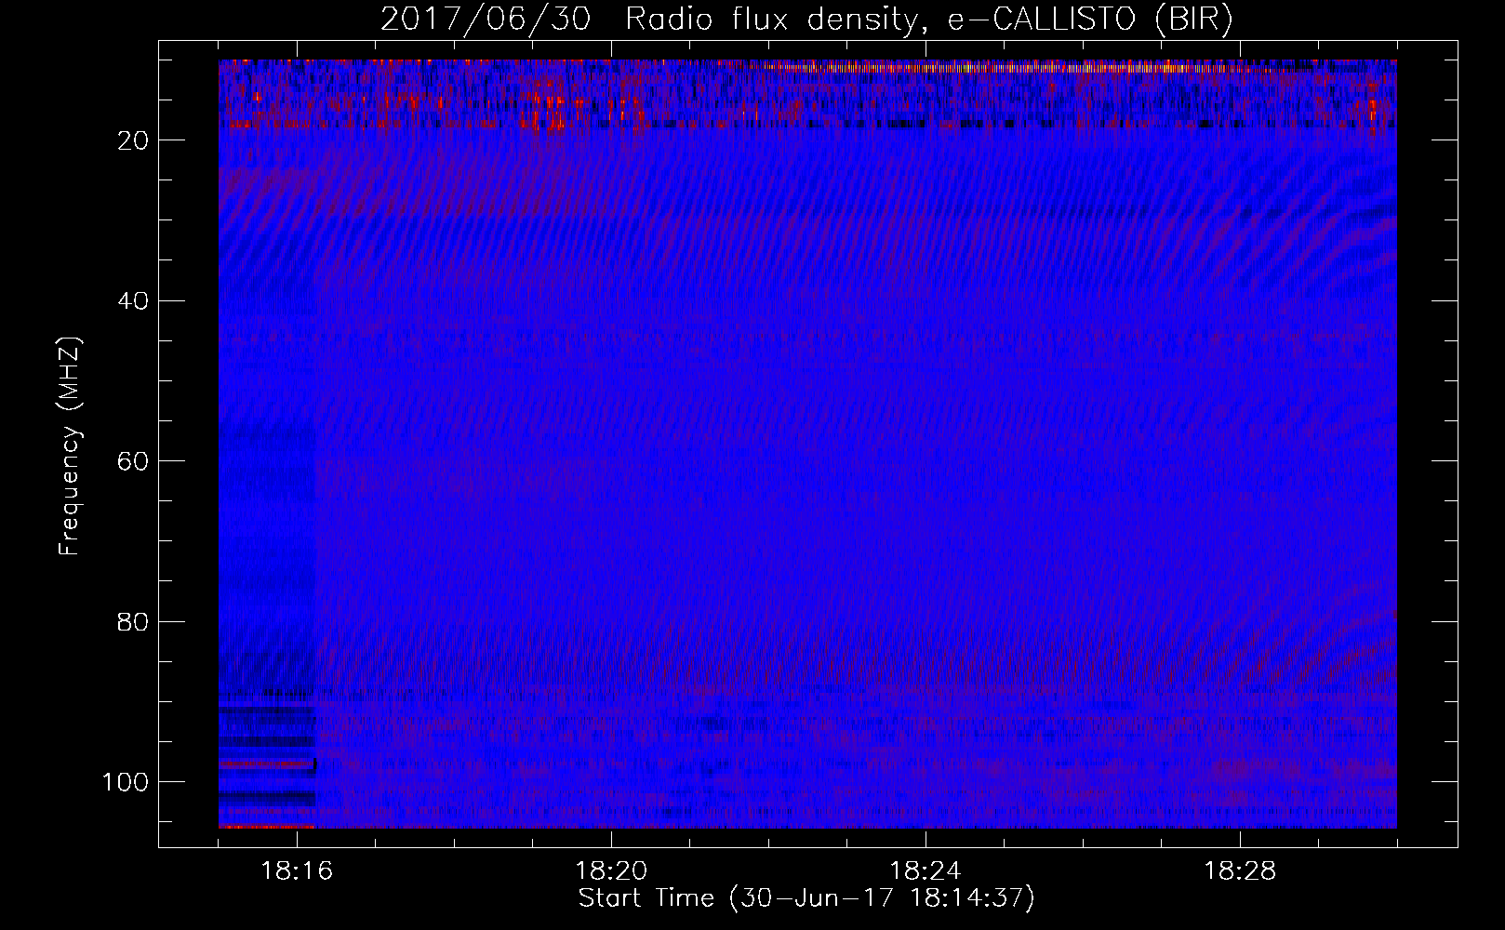Click the 18:16 time tick label
Screen dimensions: 1505x930
(x=298, y=871)
